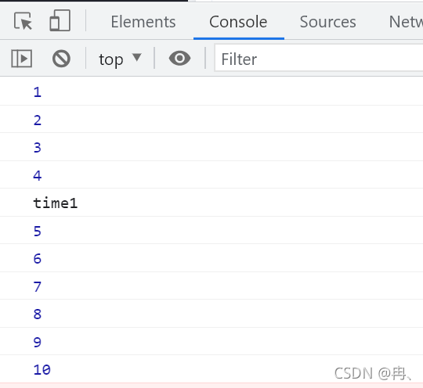Select the console log line 7
The width and height of the screenshot is (423, 388).
click(211, 286)
